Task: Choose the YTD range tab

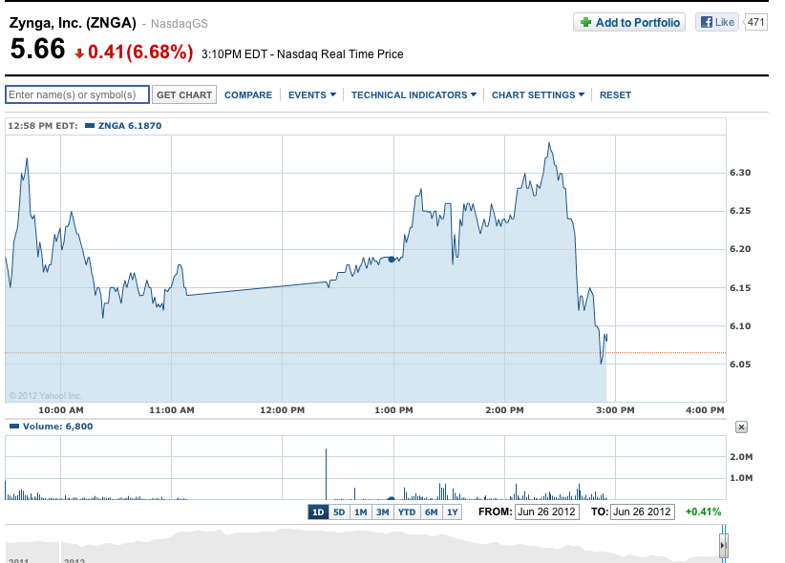Action: pos(407,512)
